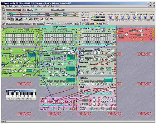Select Variation 8 button
This screenshot has width=156, height=124.
[x=67, y=24]
